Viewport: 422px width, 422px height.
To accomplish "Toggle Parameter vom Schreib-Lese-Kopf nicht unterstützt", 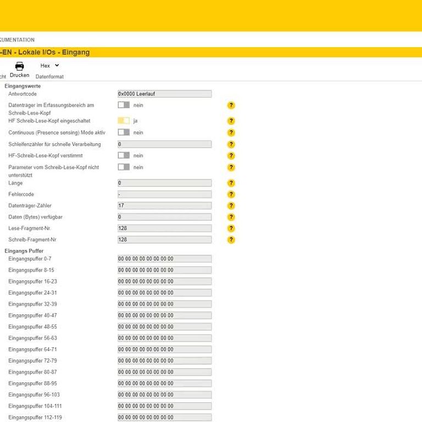I will pyautogui.click(x=124, y=167).
